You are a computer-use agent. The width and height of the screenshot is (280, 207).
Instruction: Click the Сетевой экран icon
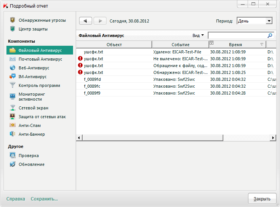[13, 108]
